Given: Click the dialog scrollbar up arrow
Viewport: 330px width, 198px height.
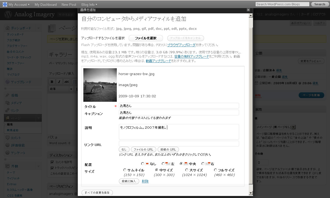Looking at the screenshot, I should (251, 16).
